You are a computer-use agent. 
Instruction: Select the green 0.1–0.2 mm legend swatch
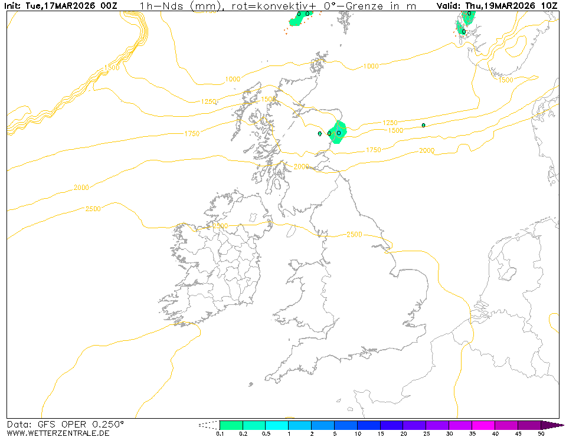coord(231,425)
